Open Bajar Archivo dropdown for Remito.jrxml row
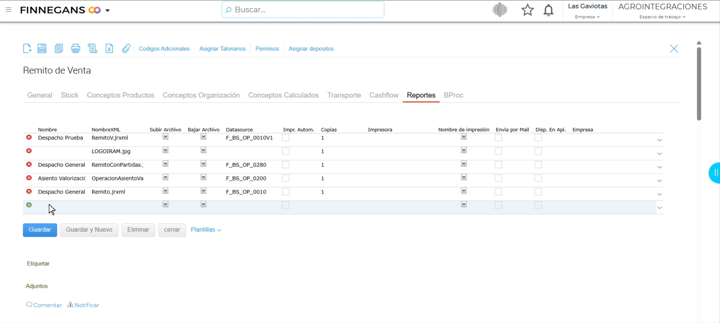The width and height of the screenshot is (720, 323). click(x=203, y=191)
